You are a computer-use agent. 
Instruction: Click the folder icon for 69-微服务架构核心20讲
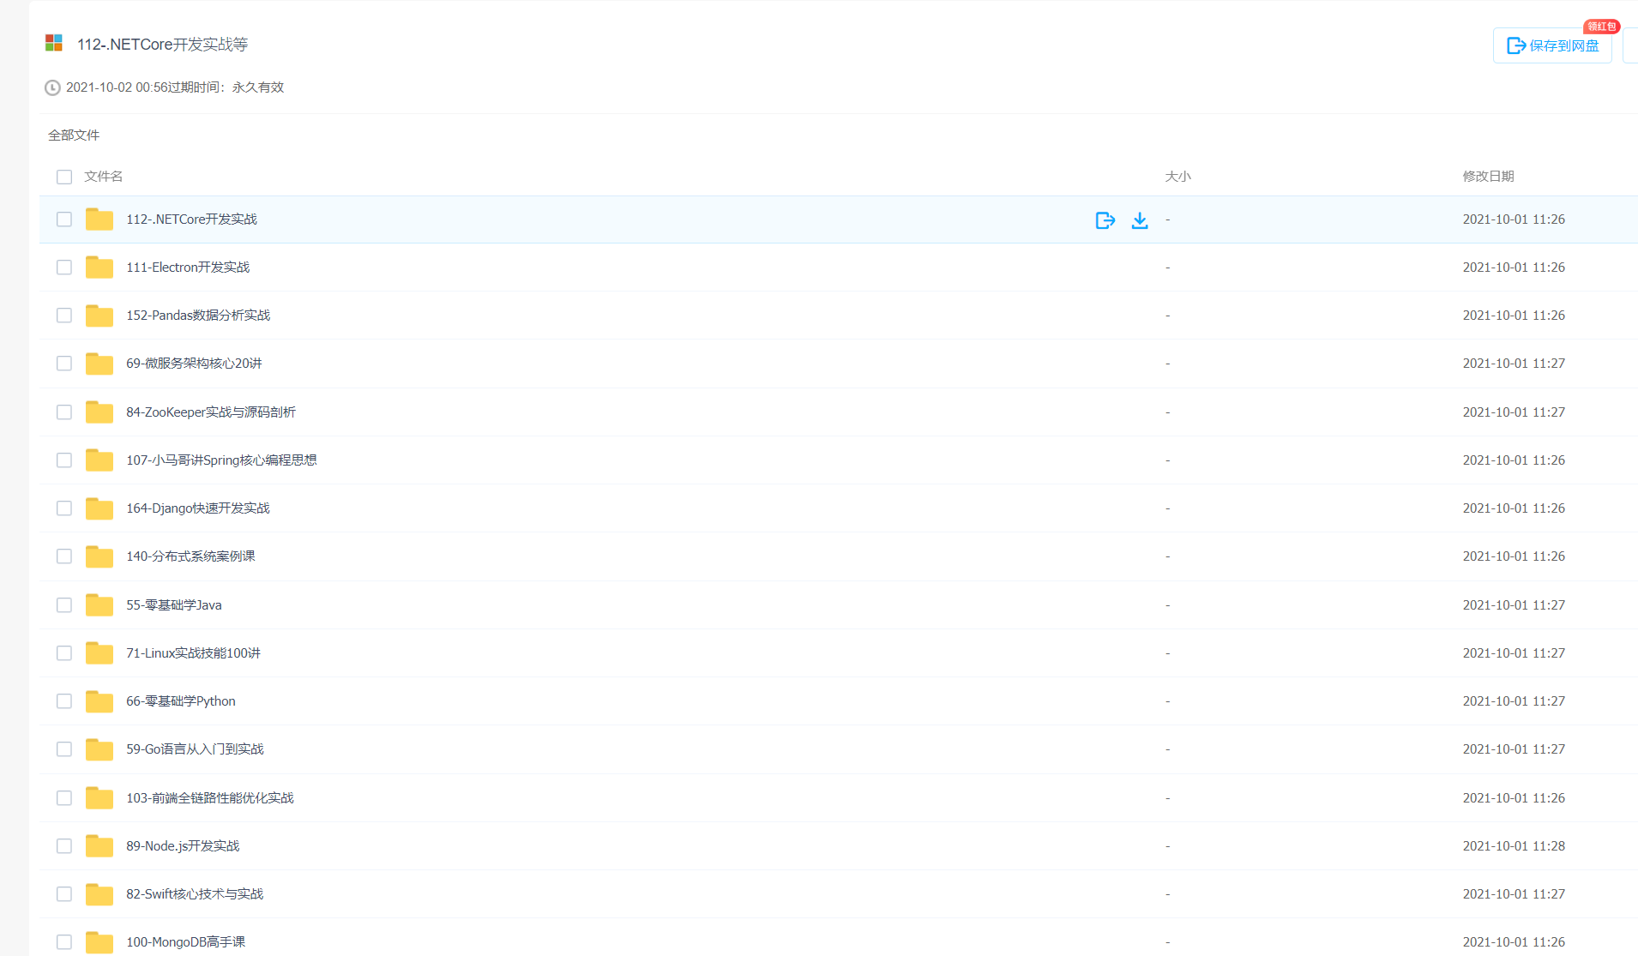click(99, 364)
